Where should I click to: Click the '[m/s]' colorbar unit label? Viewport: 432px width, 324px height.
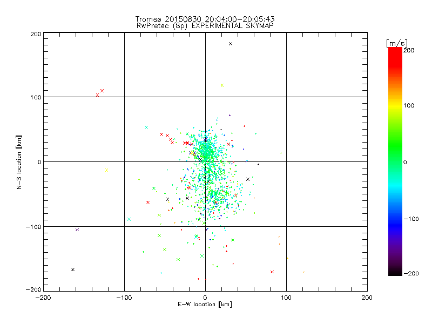[397, 43]
